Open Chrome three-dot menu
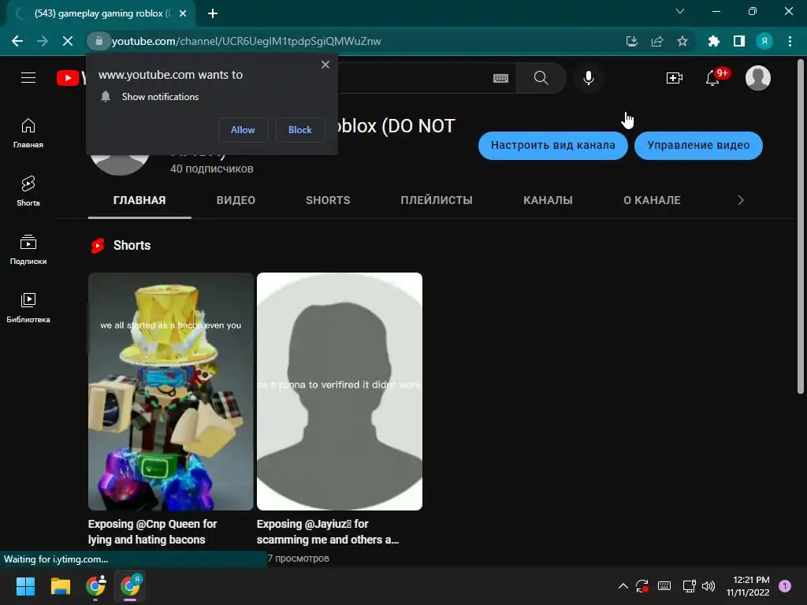Image resolution: width=807 pixels, height=605 pixels. (x=790, y=41)
